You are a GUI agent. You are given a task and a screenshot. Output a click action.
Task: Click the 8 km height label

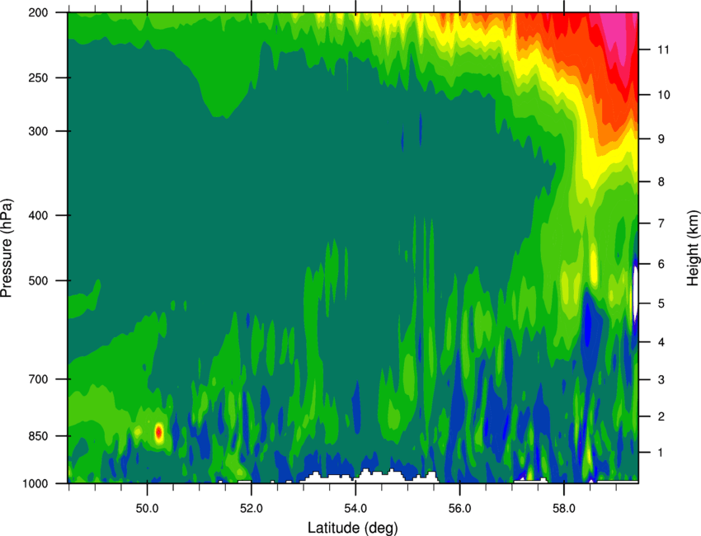click(661, 181)
